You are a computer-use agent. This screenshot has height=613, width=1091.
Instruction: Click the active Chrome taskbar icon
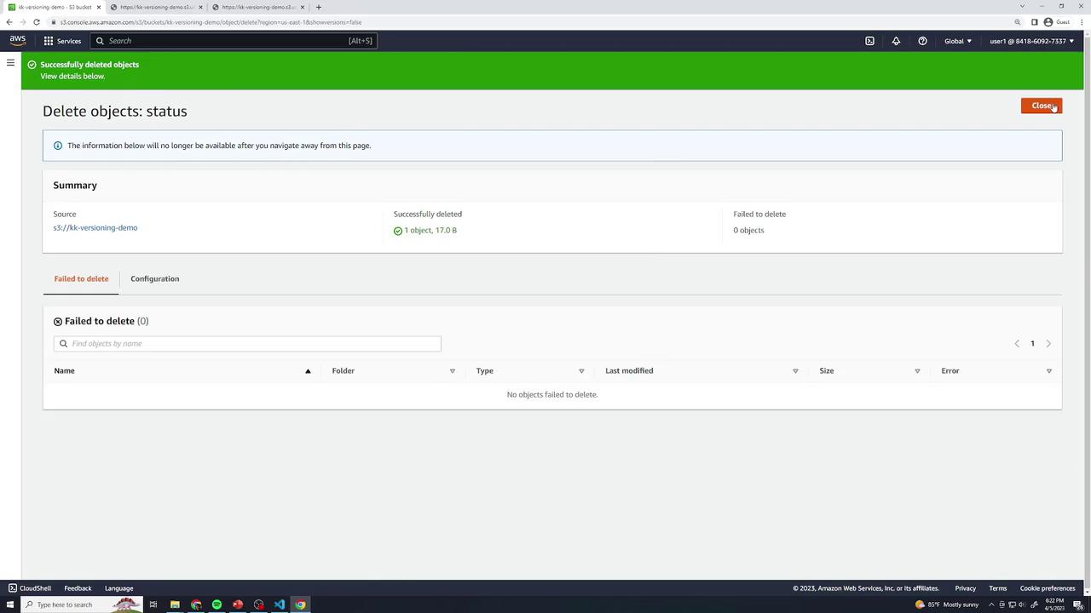coord(300,604)
